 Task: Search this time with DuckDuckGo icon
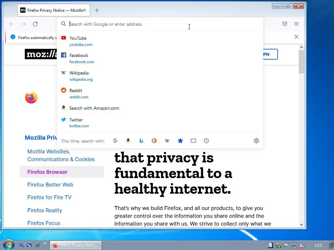click(154, 141)
